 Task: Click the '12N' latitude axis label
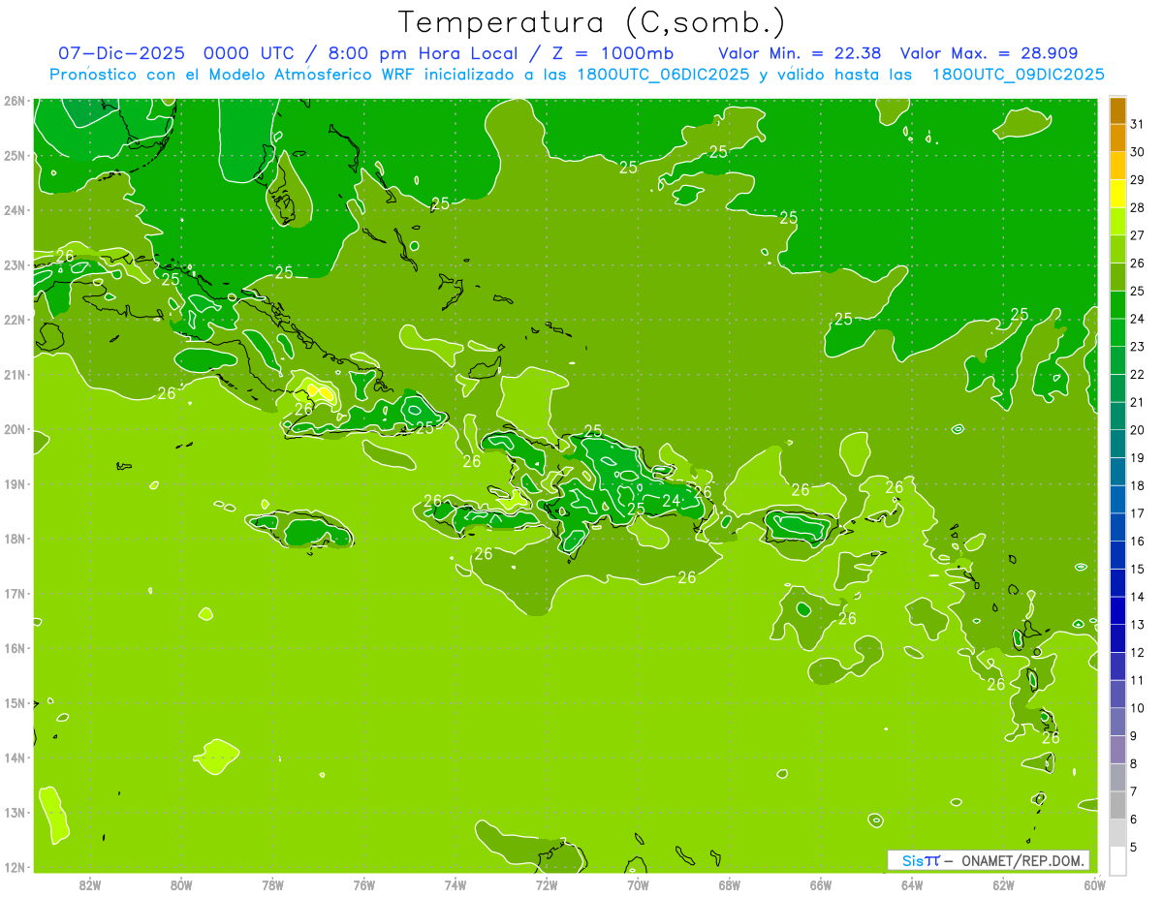pos(14,867)
